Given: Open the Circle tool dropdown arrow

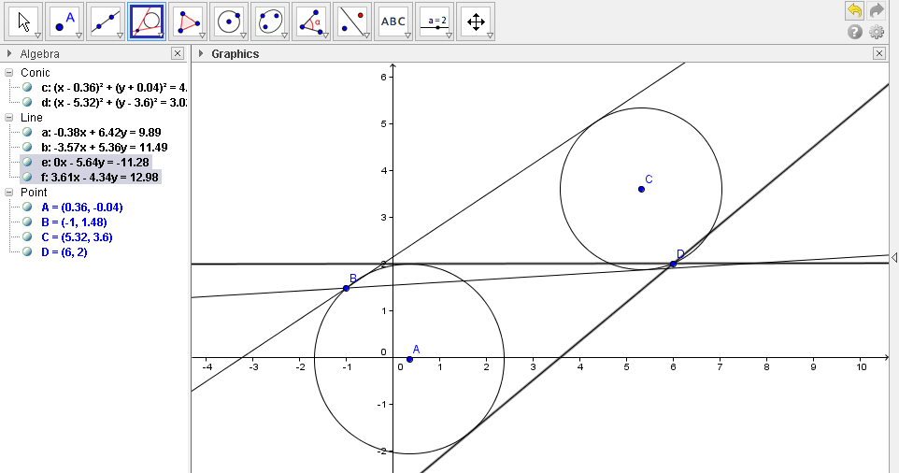Looking at the screenshot, I should pos(243,36).
